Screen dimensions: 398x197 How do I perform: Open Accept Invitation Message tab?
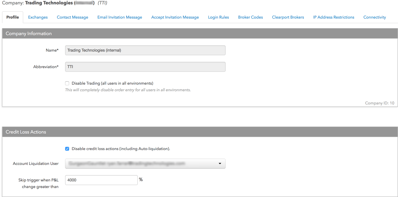coord(175,17)
